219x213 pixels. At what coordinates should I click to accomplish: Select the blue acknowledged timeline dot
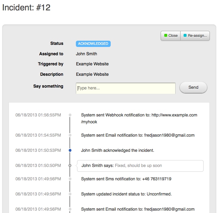(70, 150)
